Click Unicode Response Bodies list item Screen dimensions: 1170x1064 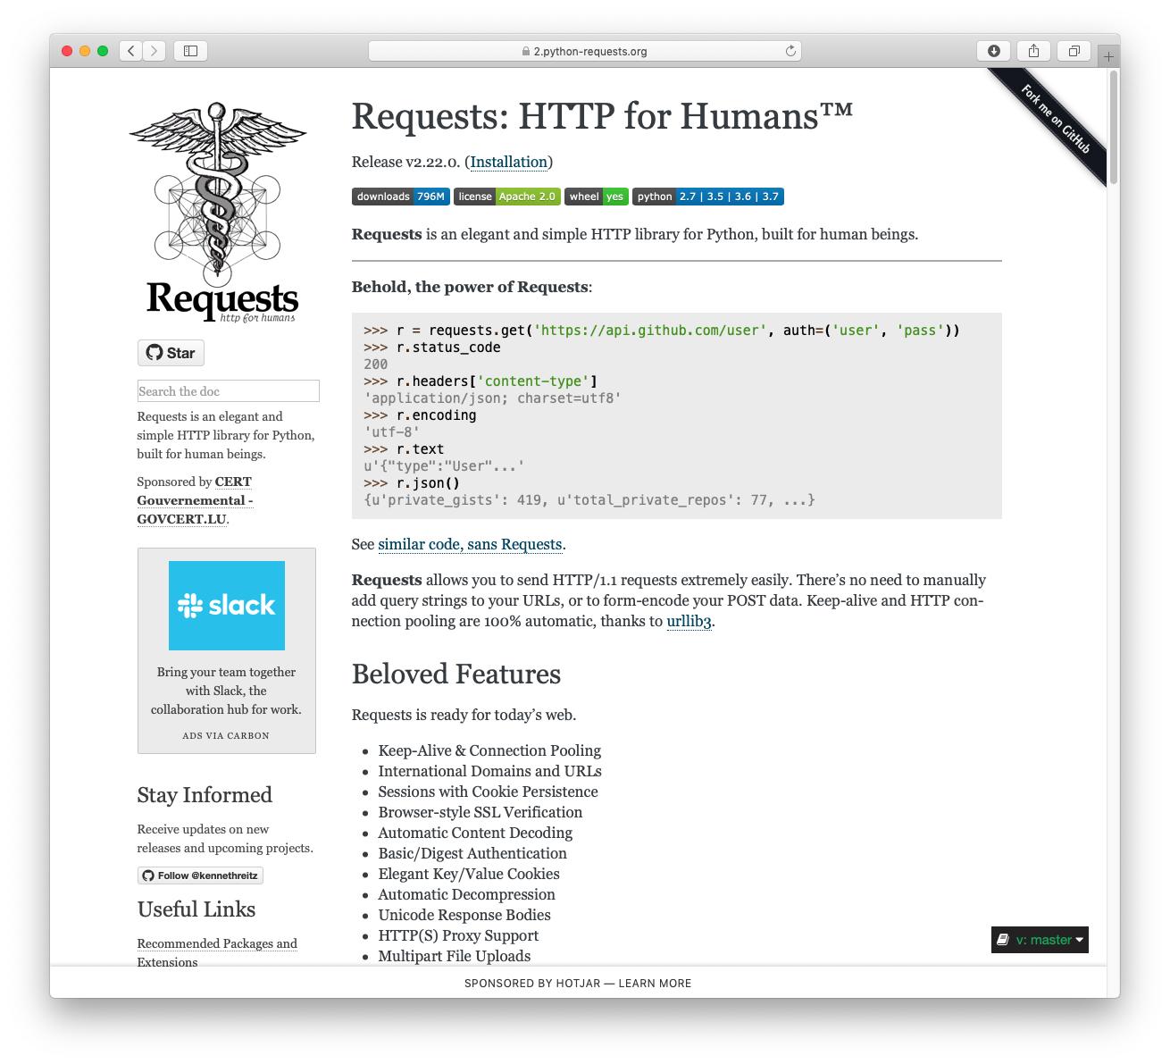464,915
